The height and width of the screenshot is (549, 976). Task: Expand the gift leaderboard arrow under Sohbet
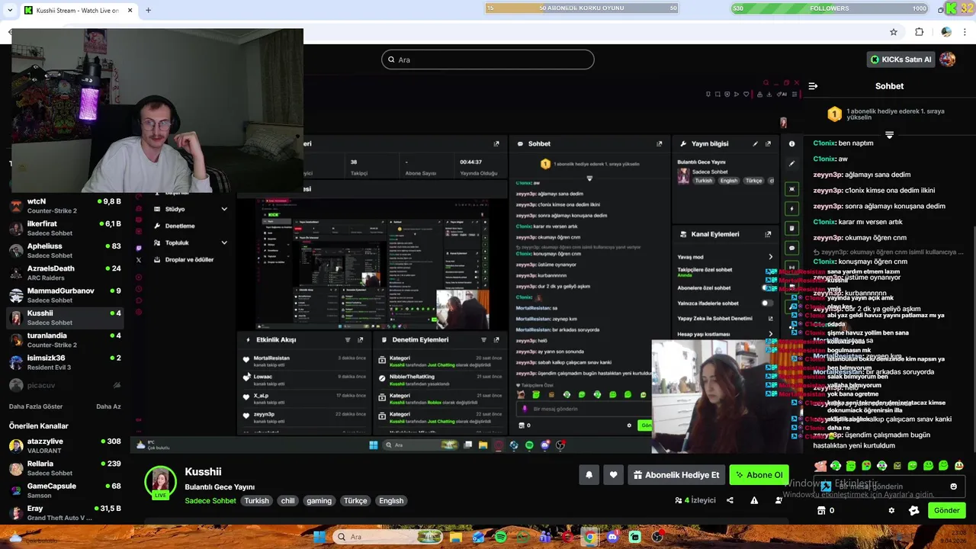[889, 135]
